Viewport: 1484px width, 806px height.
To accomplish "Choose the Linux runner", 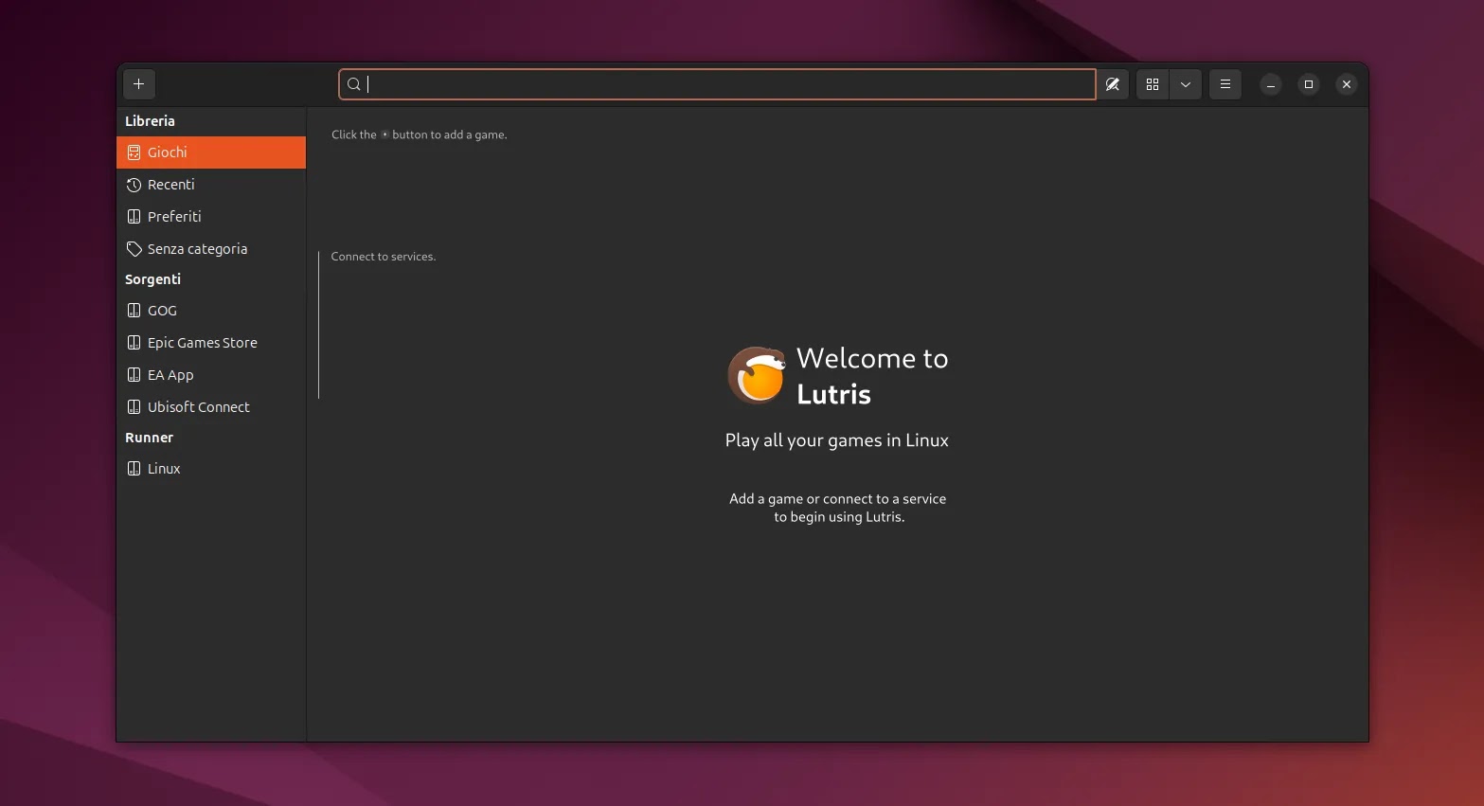I will [211, 469].
